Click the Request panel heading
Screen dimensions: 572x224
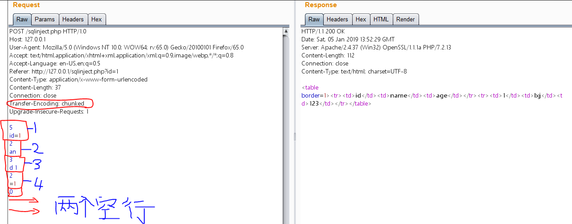(26, 5)
